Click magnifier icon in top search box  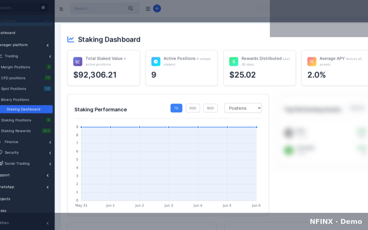pos(131,9)
